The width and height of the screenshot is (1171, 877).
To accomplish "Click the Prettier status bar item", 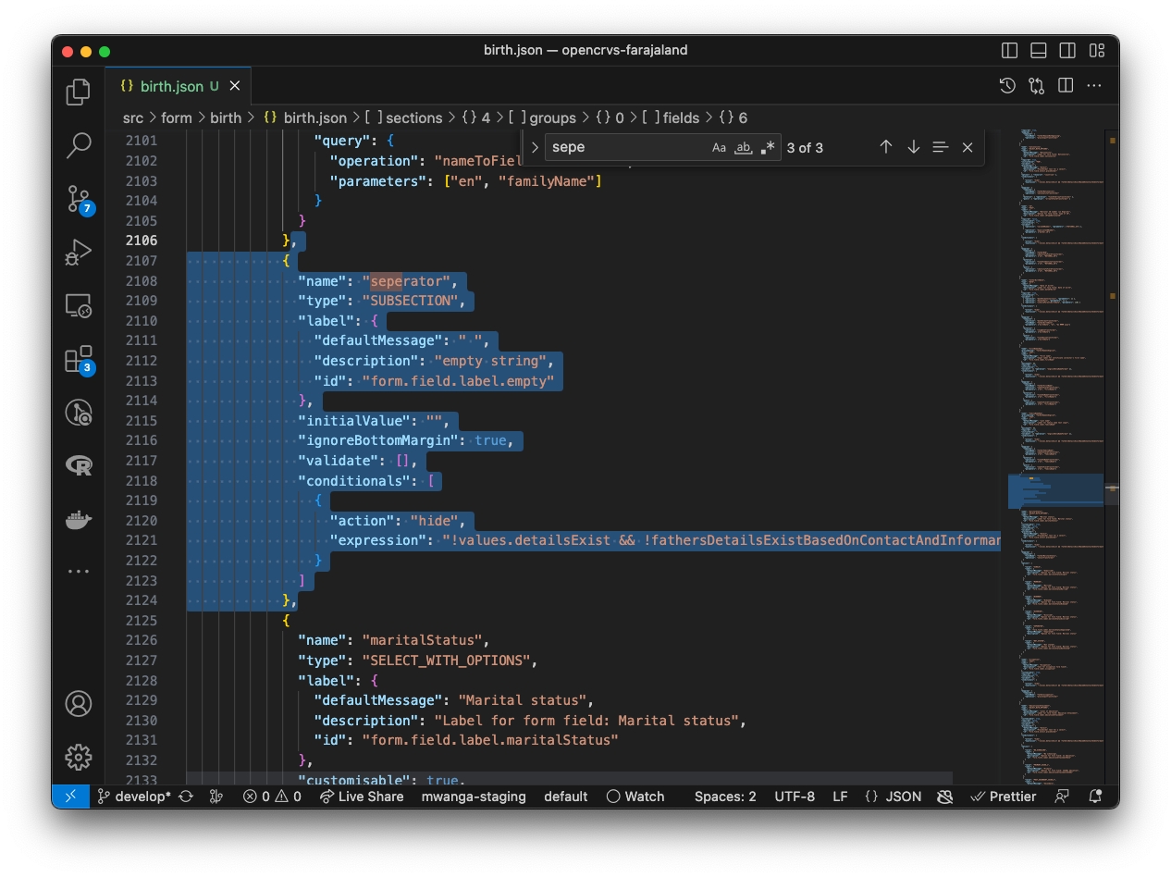I will pyautogui.click(x=1003, y=797).
